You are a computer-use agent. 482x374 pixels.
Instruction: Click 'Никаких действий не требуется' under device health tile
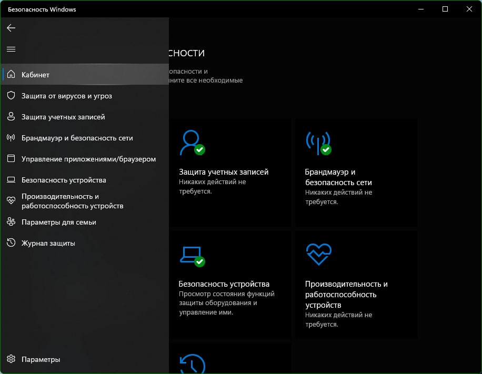[x=338, y=320]
